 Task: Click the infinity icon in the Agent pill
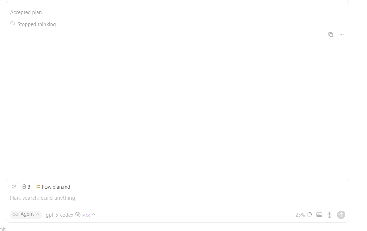click(x=15, y=214)
